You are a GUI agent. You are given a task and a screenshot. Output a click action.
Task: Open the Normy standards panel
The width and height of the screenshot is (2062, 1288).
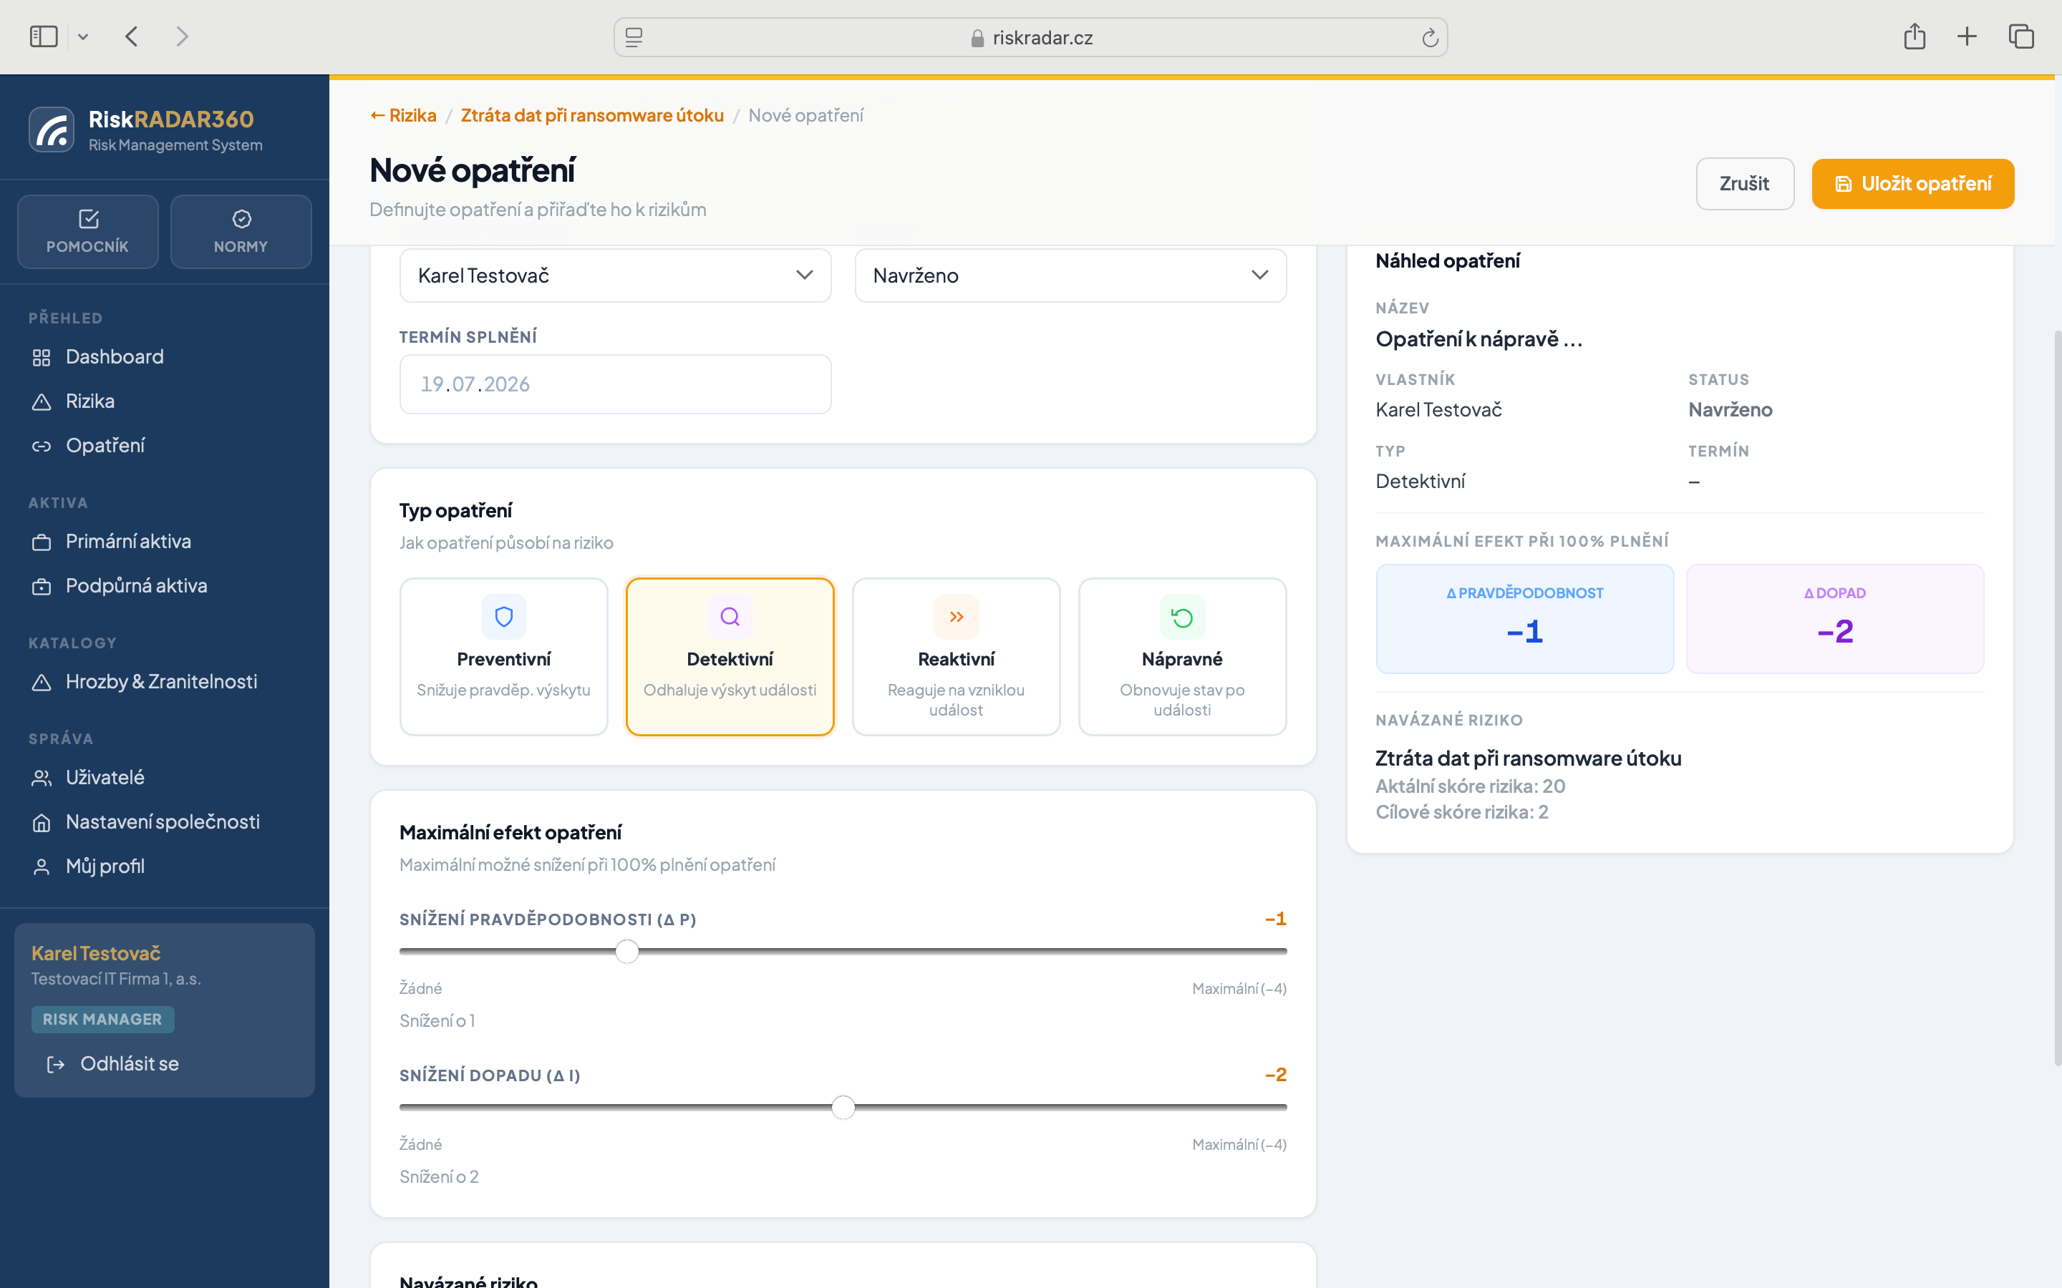pos(241,232)
